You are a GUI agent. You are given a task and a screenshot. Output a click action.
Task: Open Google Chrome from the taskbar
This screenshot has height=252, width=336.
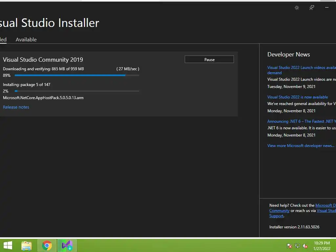(x=47, y=245)
